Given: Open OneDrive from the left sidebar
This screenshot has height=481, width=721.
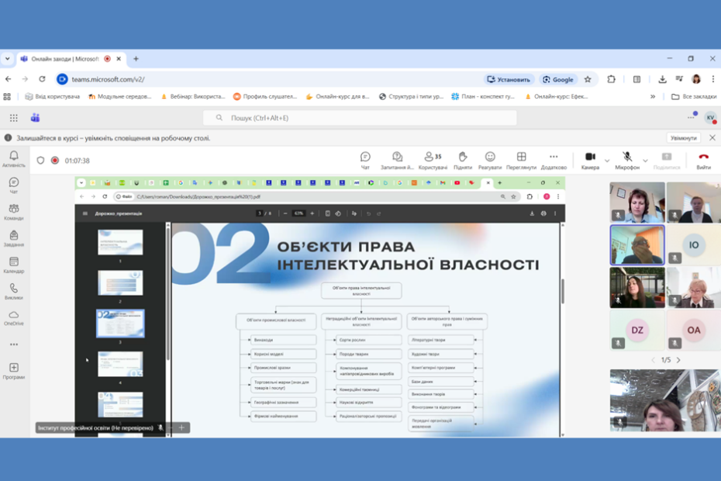Looking at the screenshot, I should (x=13, y=318).
